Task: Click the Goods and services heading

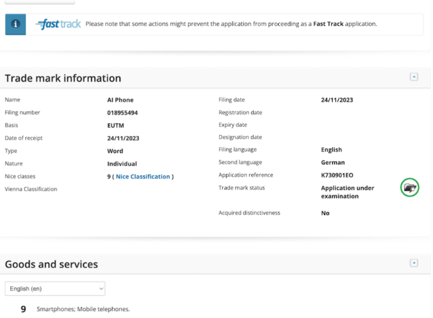Action: pos(51,264)
